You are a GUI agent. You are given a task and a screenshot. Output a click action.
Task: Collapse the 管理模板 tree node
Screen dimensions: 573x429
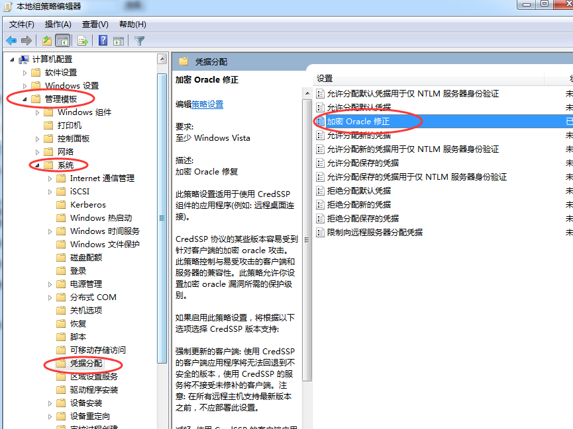pos(25,99)
